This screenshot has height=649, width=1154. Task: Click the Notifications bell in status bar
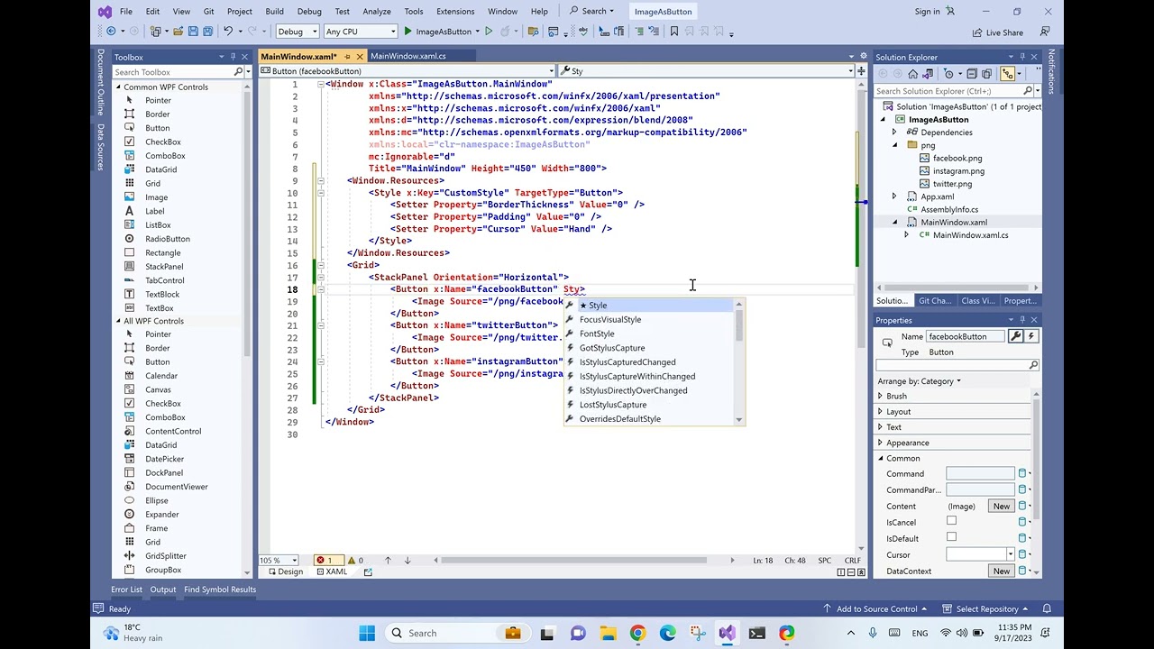pos(1047,608)
